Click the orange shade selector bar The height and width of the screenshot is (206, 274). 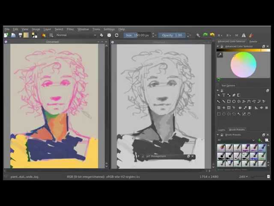(x=243, y=50)
